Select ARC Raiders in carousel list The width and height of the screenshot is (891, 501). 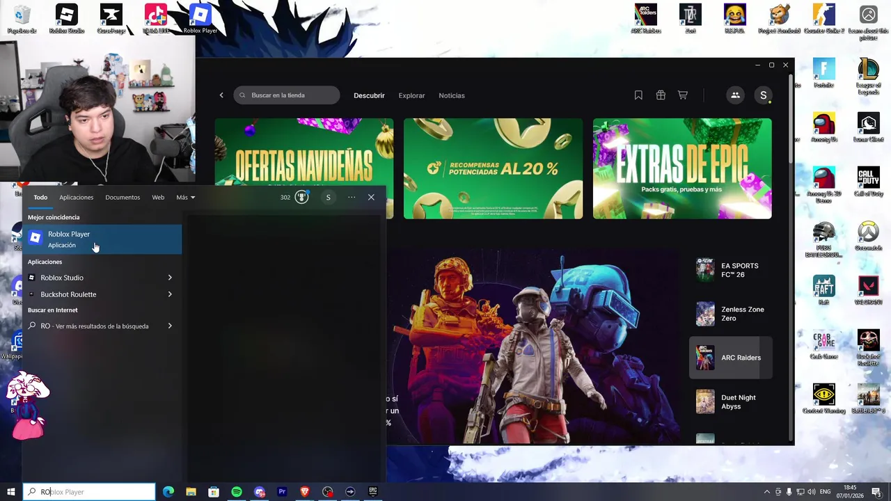click(731, 358)
